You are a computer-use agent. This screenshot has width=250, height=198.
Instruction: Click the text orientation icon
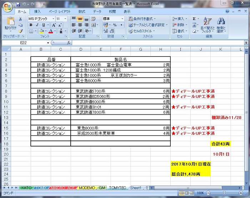[87, 31]
